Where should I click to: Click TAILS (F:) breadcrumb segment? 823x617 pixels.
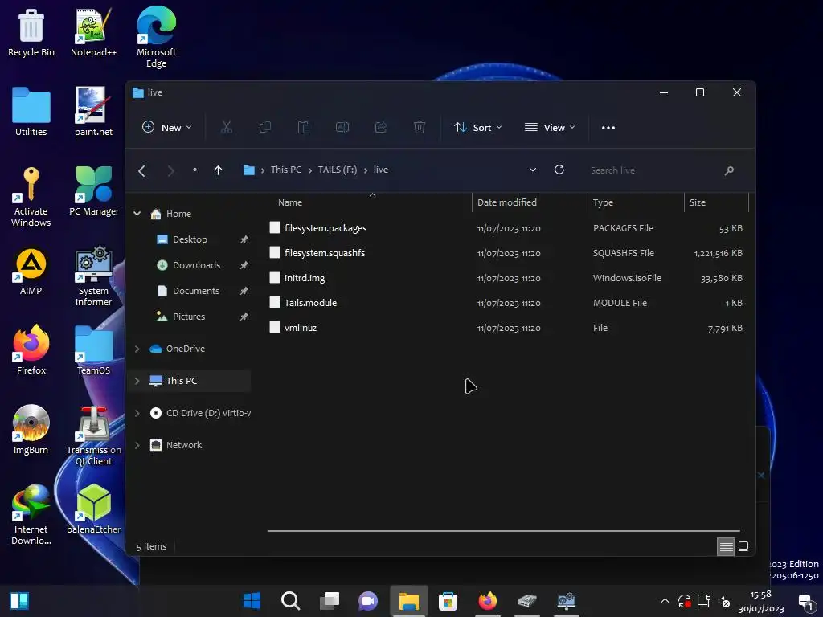(338, 170)
